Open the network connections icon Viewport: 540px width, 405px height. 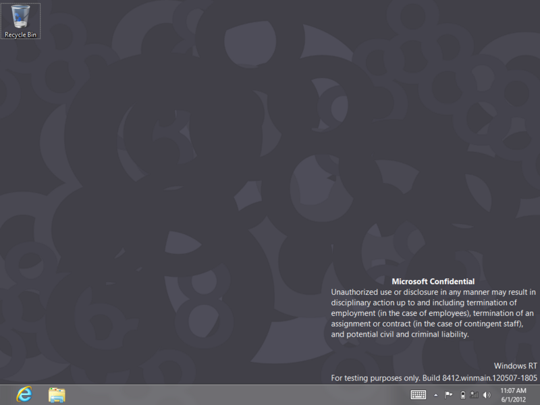click(475, 395)
